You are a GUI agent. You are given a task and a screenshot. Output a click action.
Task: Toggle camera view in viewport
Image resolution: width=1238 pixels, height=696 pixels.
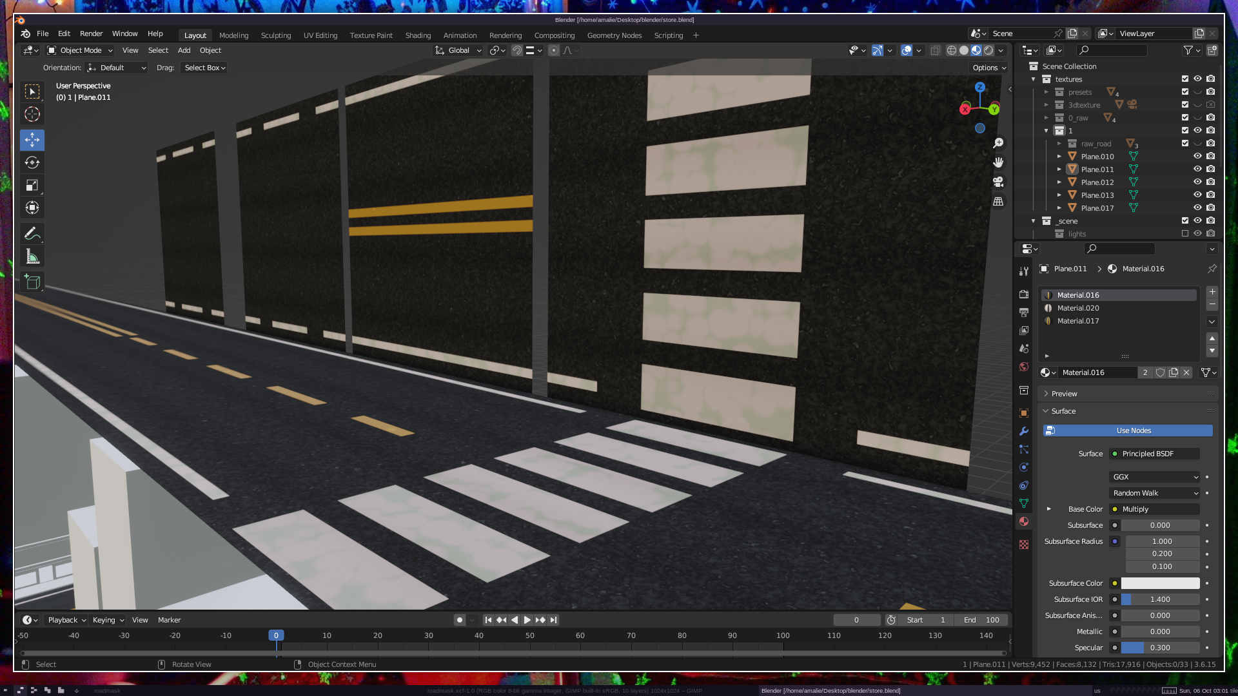pyautogui.click(x=998, y=182)
